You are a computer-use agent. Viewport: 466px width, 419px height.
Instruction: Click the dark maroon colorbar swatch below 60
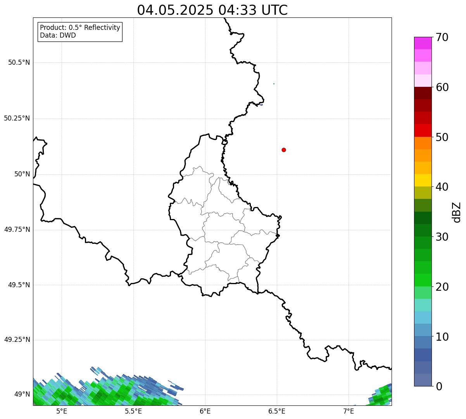coord(423,93)
